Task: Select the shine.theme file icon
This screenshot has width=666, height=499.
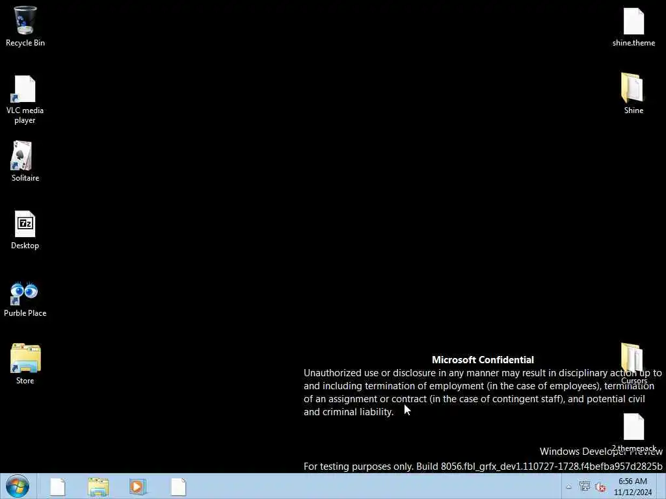Action: 633,27
